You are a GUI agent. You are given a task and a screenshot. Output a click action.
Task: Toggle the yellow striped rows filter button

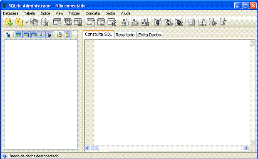[x=26, y=35]
